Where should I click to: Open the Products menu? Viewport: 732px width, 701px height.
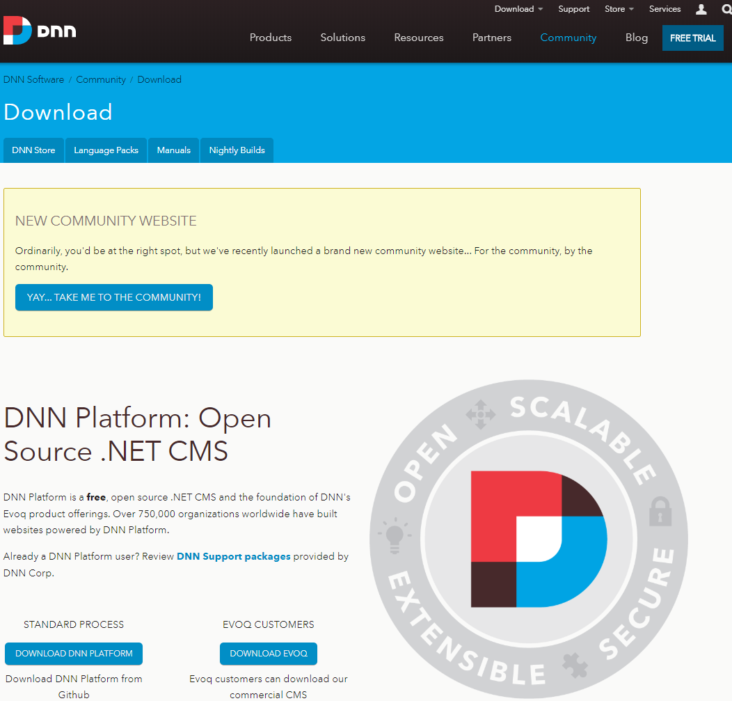pos(271,38)
